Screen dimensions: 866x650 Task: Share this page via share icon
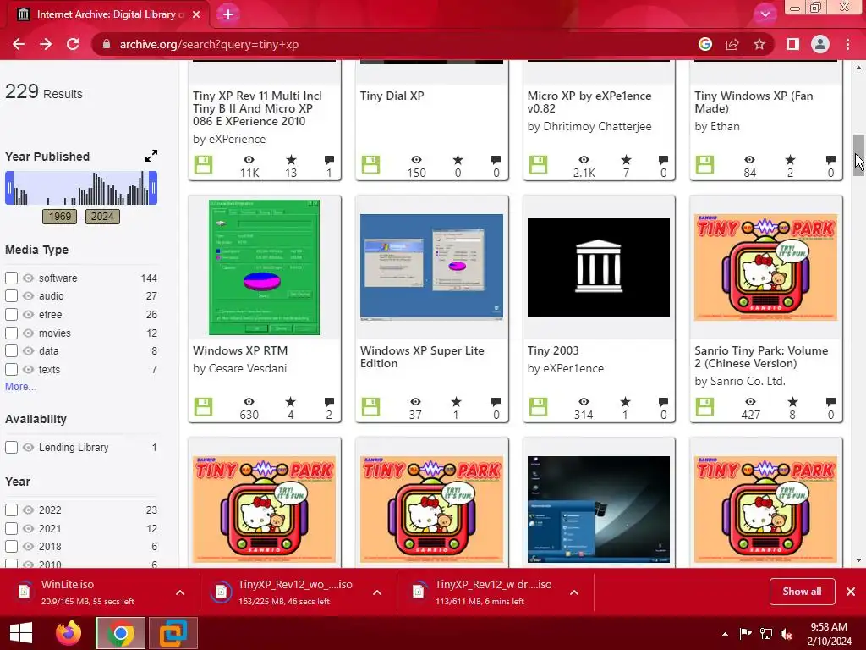732,44
